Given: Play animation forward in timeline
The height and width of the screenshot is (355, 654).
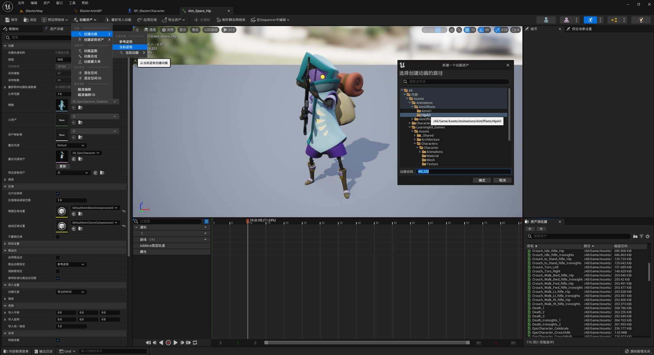Looking at the screenshot, I should click(x=176, y=343).
